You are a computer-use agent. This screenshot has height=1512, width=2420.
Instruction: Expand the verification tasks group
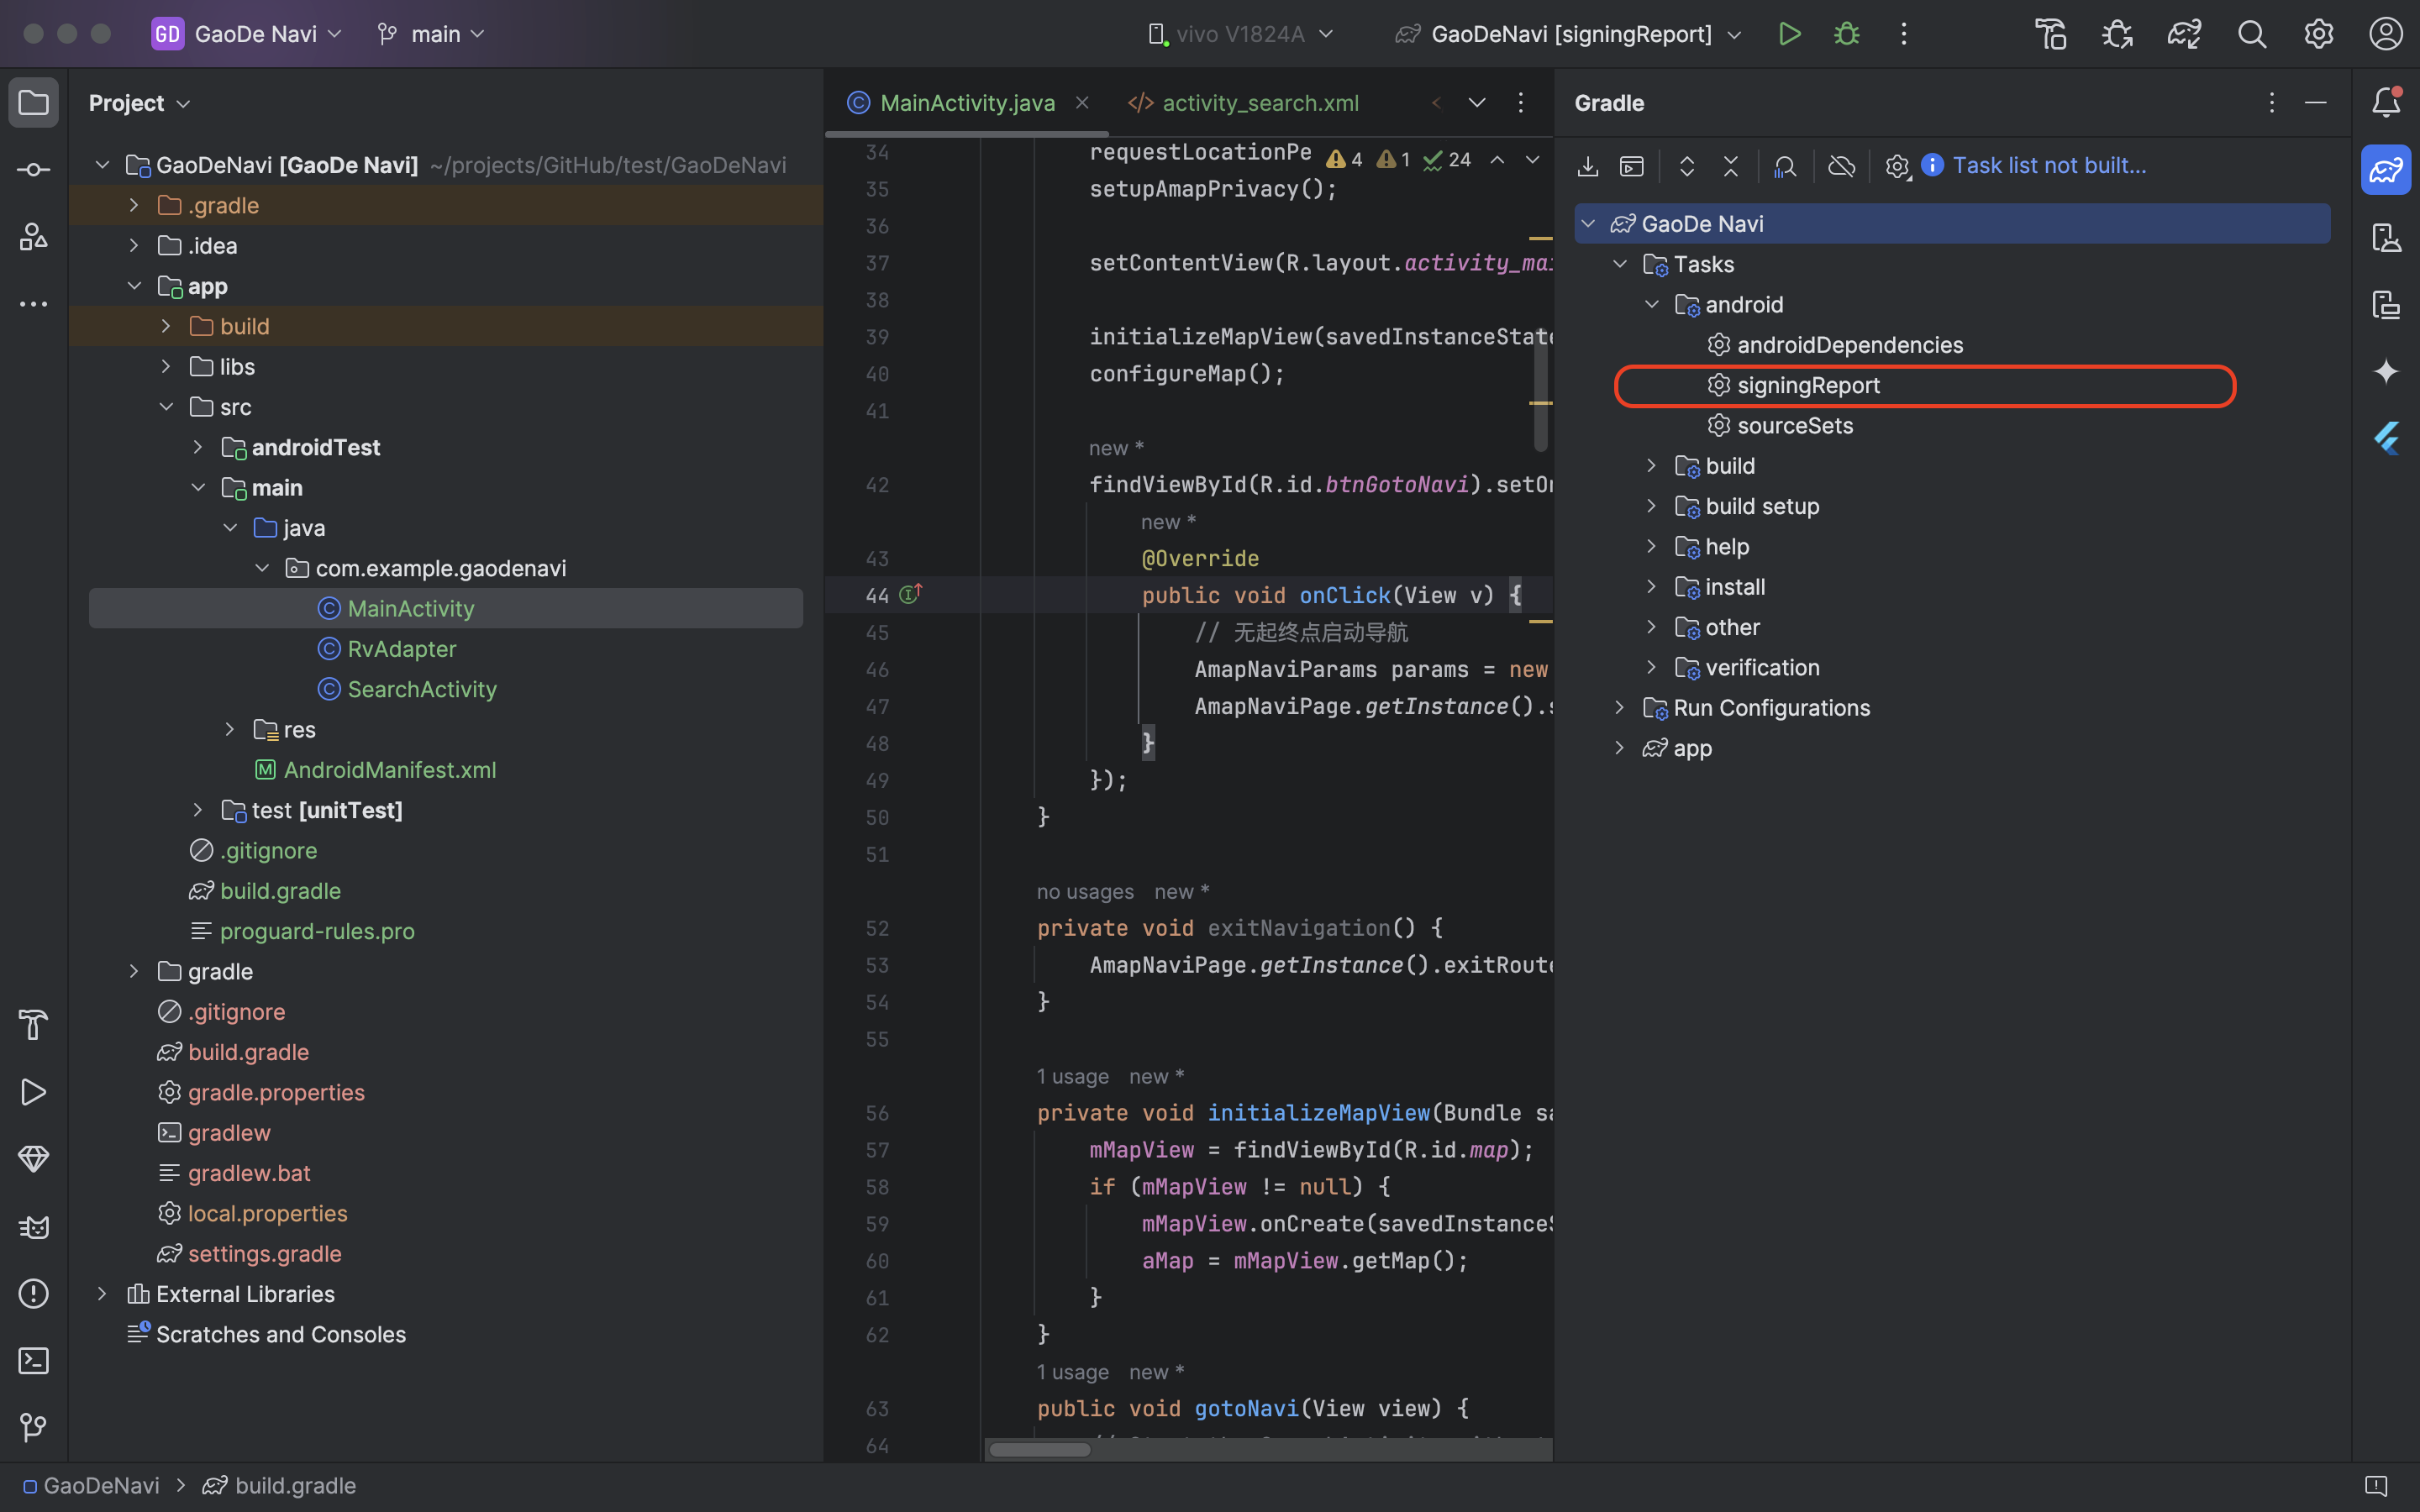[x=1652, y=667]
